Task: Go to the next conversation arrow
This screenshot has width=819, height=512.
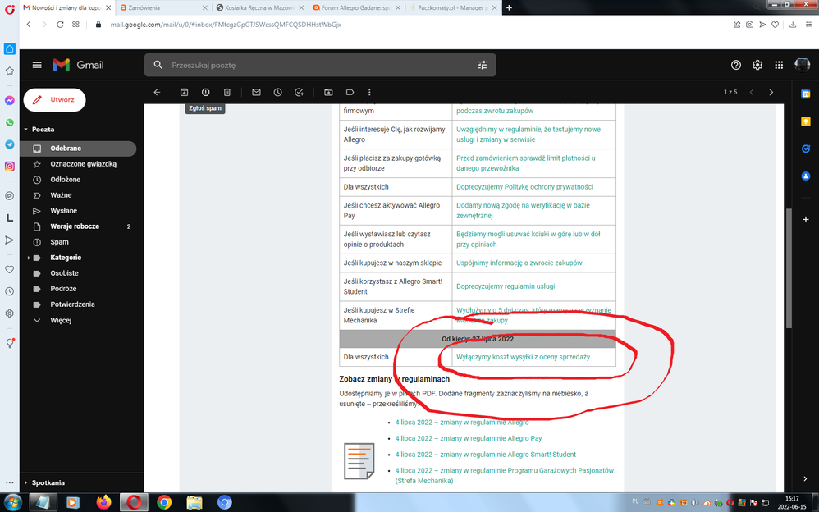Action: pyautogui.click(x=771, y=93)
